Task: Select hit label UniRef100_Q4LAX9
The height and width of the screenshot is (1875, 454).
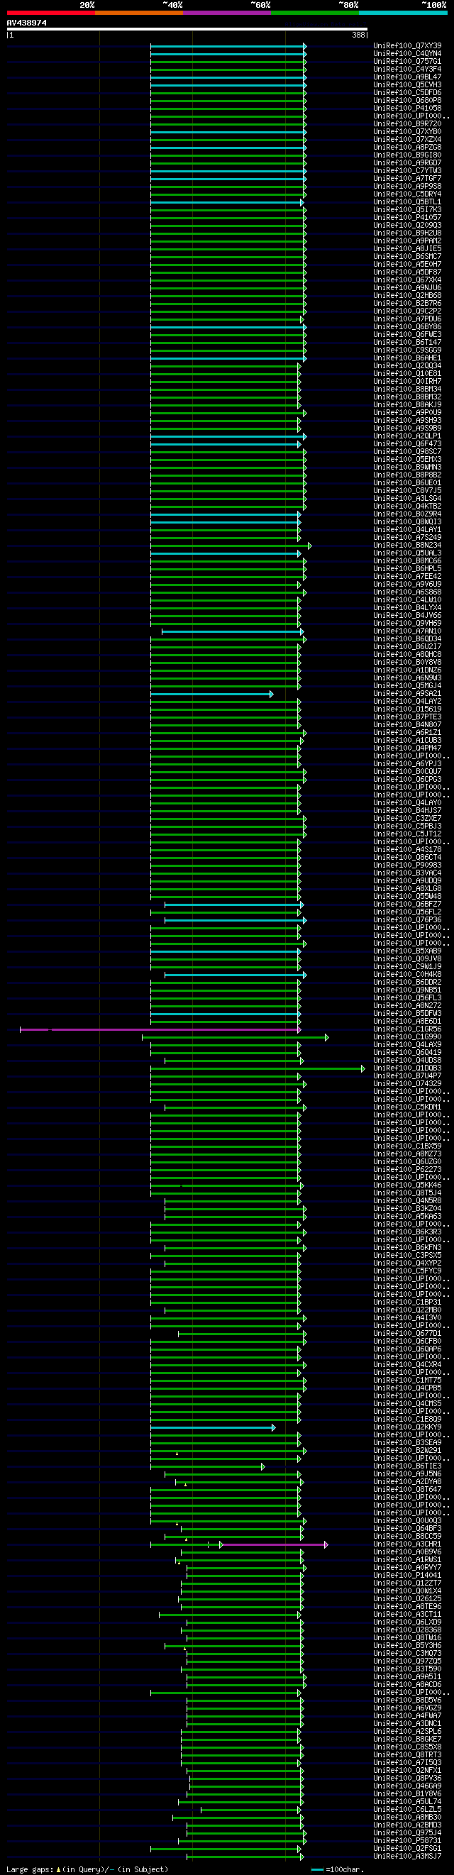Action: (407, 1045)
